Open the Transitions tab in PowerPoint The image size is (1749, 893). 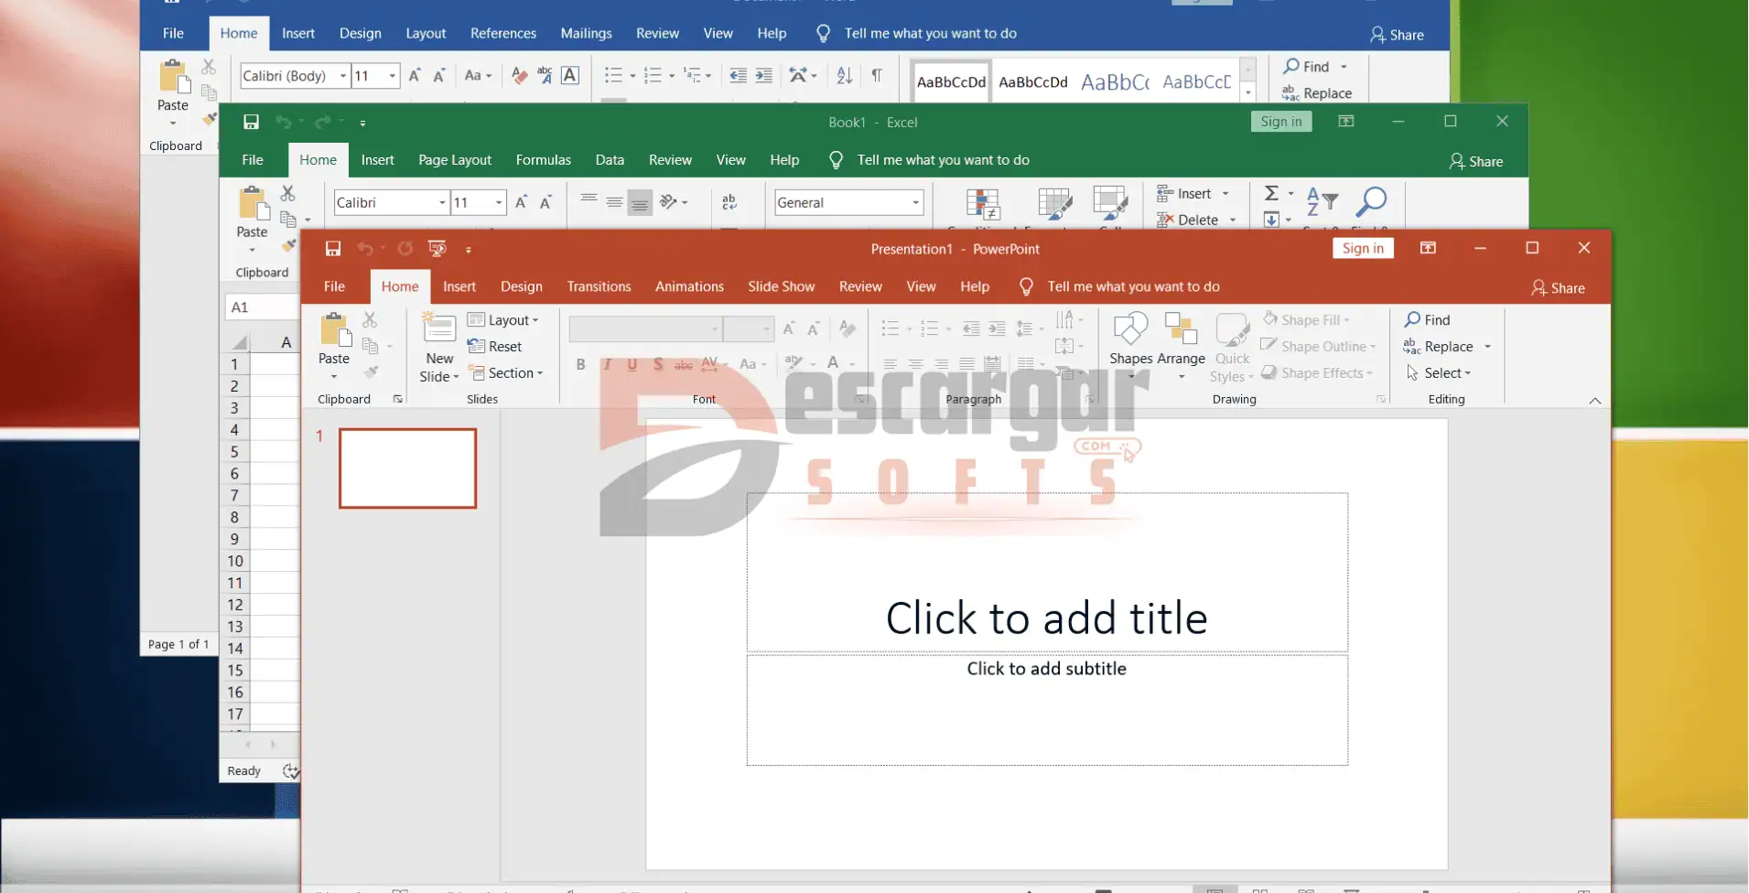tap(599, 286)
